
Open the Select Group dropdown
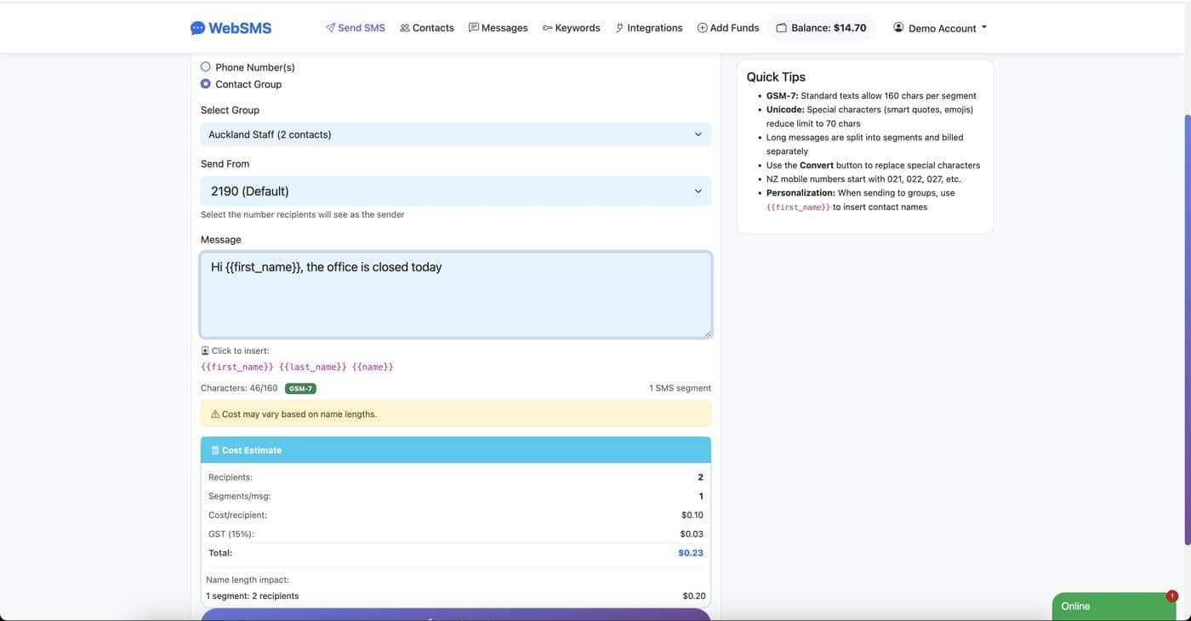[x=455, y=134]
